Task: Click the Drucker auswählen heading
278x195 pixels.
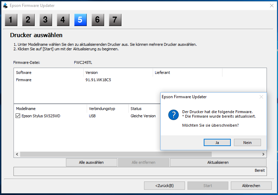Action: [x=36, y=35]
